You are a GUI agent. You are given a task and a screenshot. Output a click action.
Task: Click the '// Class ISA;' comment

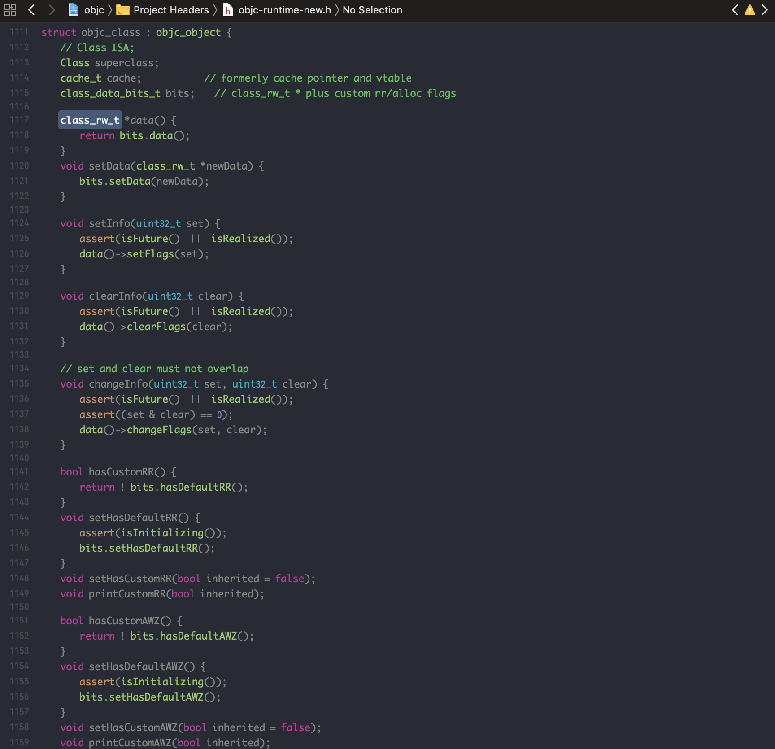click(x=97, y=48)
